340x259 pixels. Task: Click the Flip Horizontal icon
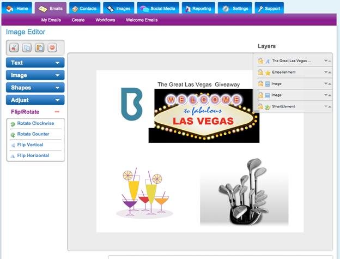13,156
